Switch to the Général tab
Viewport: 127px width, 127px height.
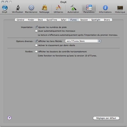pyautogui.click(x=20, y=20)
